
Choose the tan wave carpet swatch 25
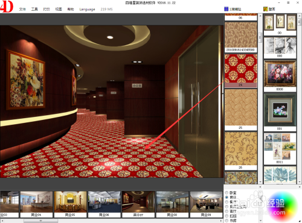tap(241, 110)
